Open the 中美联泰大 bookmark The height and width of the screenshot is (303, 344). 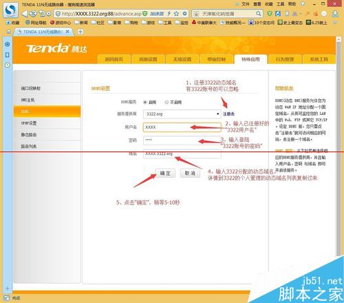pos(204,23)
